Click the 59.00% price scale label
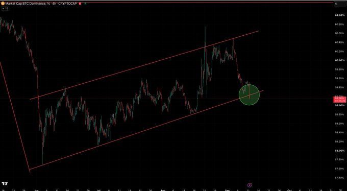The image size is (347, 191). 339,106
